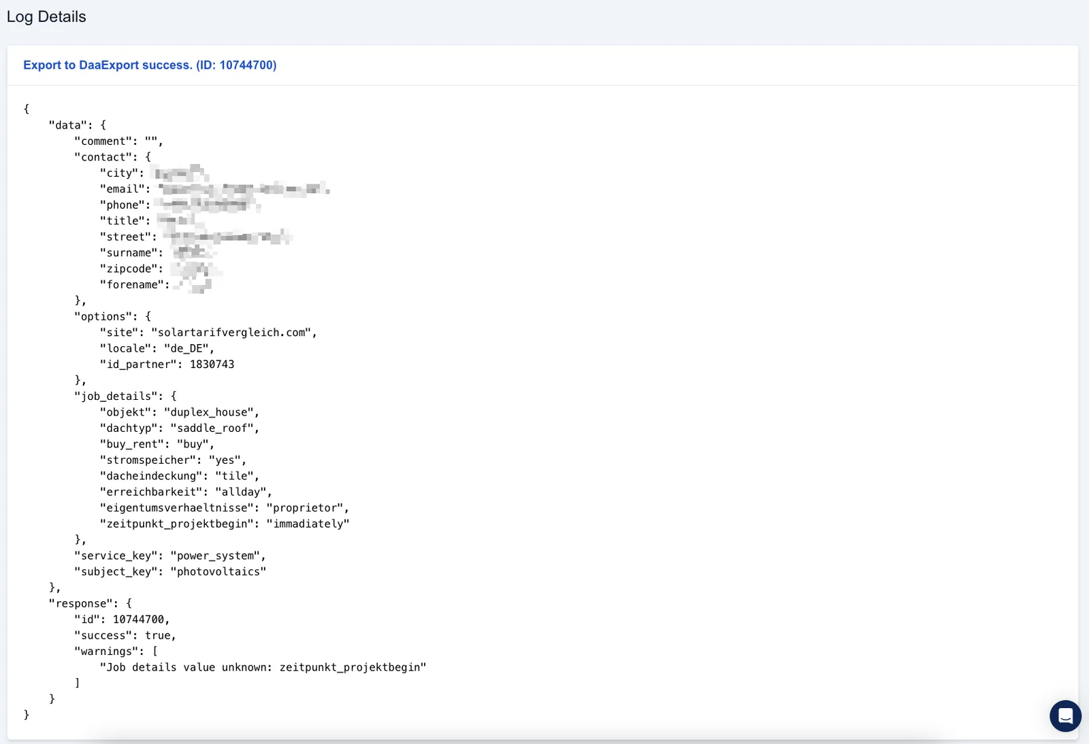Select the "data": { line
This screenshot has height=744, width=1089.
(x=78, y=125)
